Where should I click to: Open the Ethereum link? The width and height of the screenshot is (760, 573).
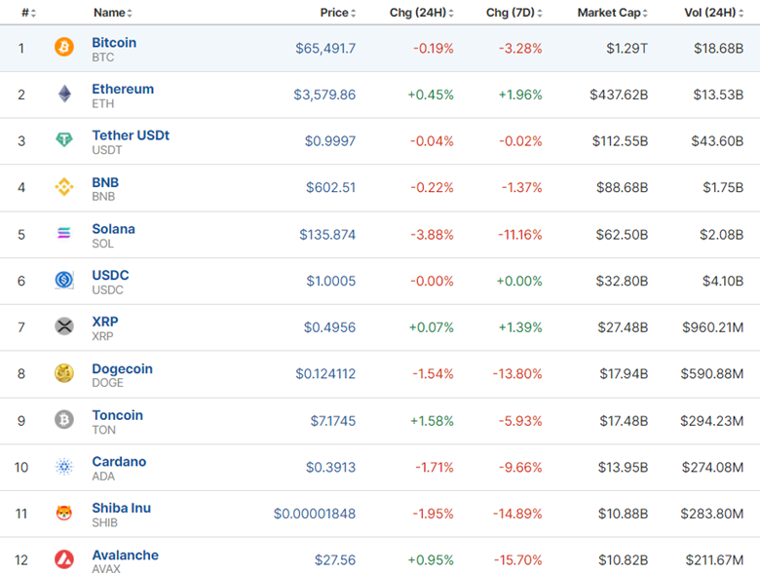coord(123,90)
